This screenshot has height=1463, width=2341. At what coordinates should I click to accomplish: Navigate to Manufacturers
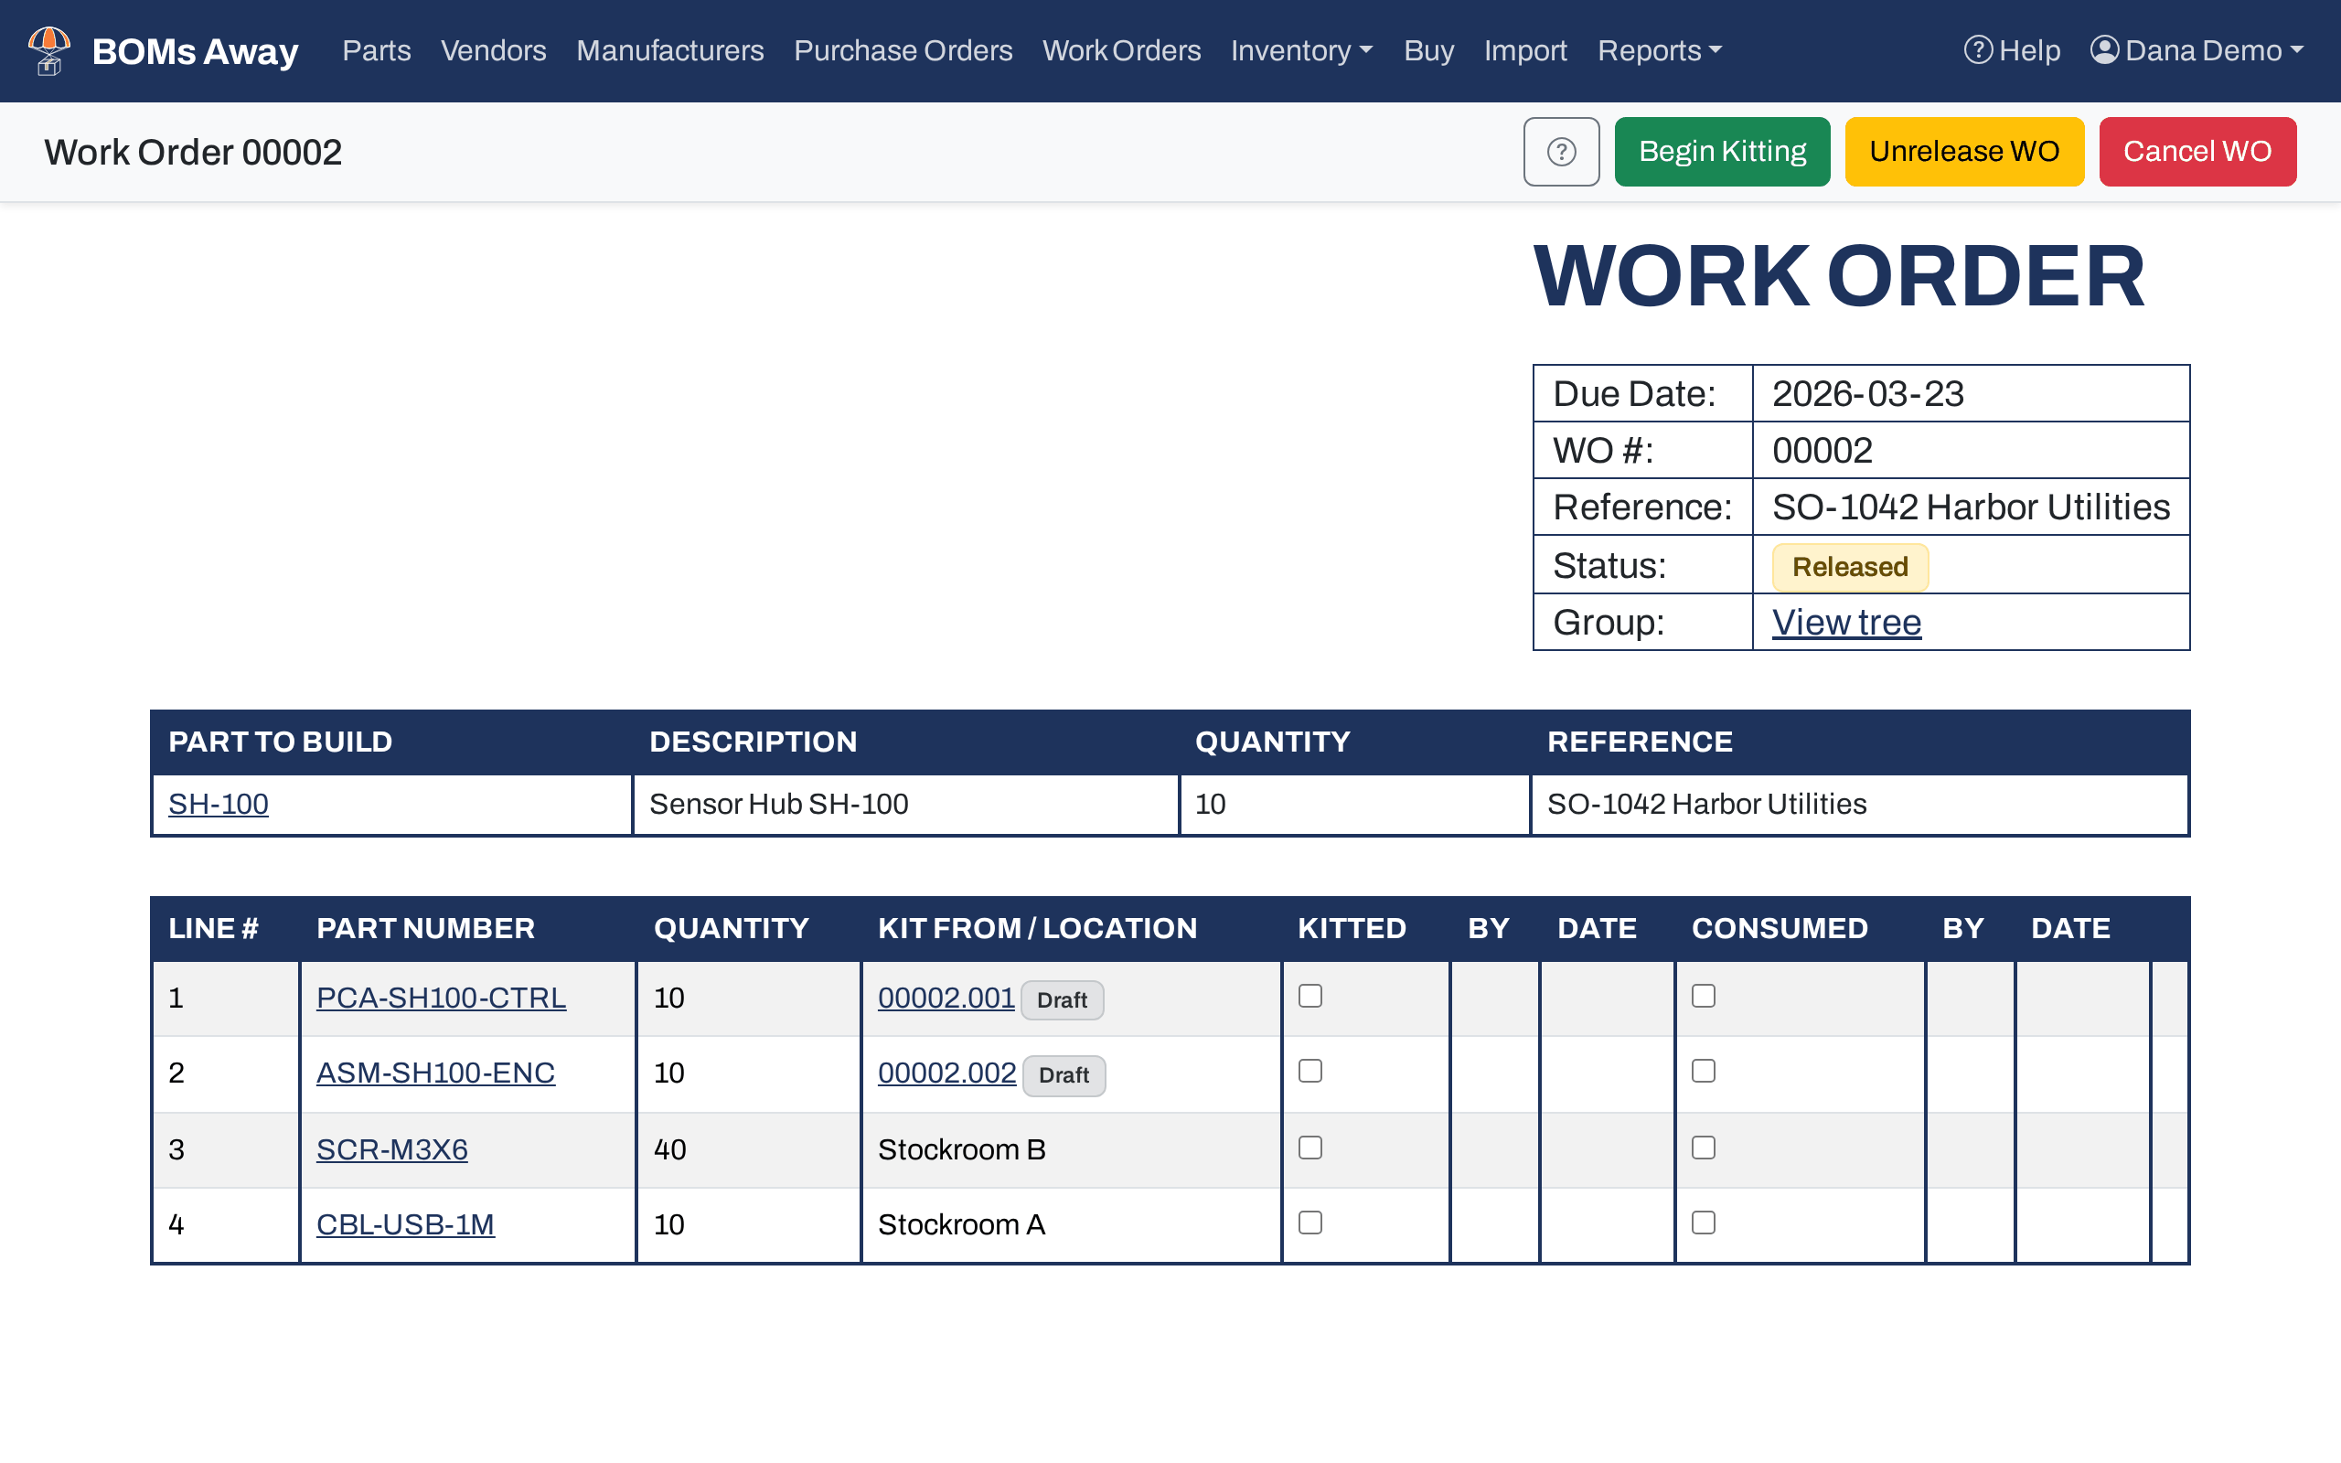click(x=669, y=50)
